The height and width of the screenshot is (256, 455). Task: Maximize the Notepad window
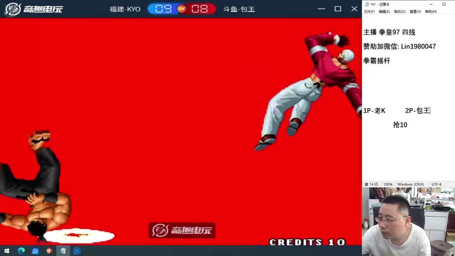click(444, 4)
